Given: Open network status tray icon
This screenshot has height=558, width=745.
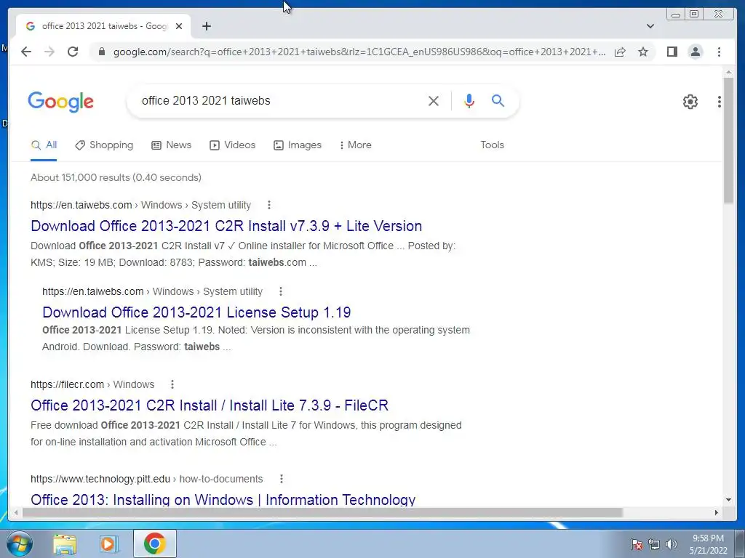Looking at the screenshot, I should [654, 544].
